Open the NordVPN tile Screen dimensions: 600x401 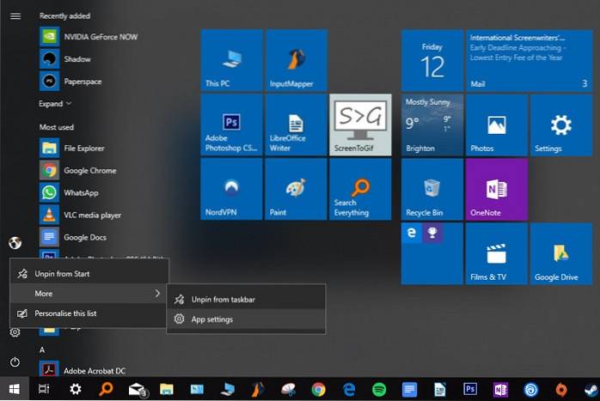[232, 190]
